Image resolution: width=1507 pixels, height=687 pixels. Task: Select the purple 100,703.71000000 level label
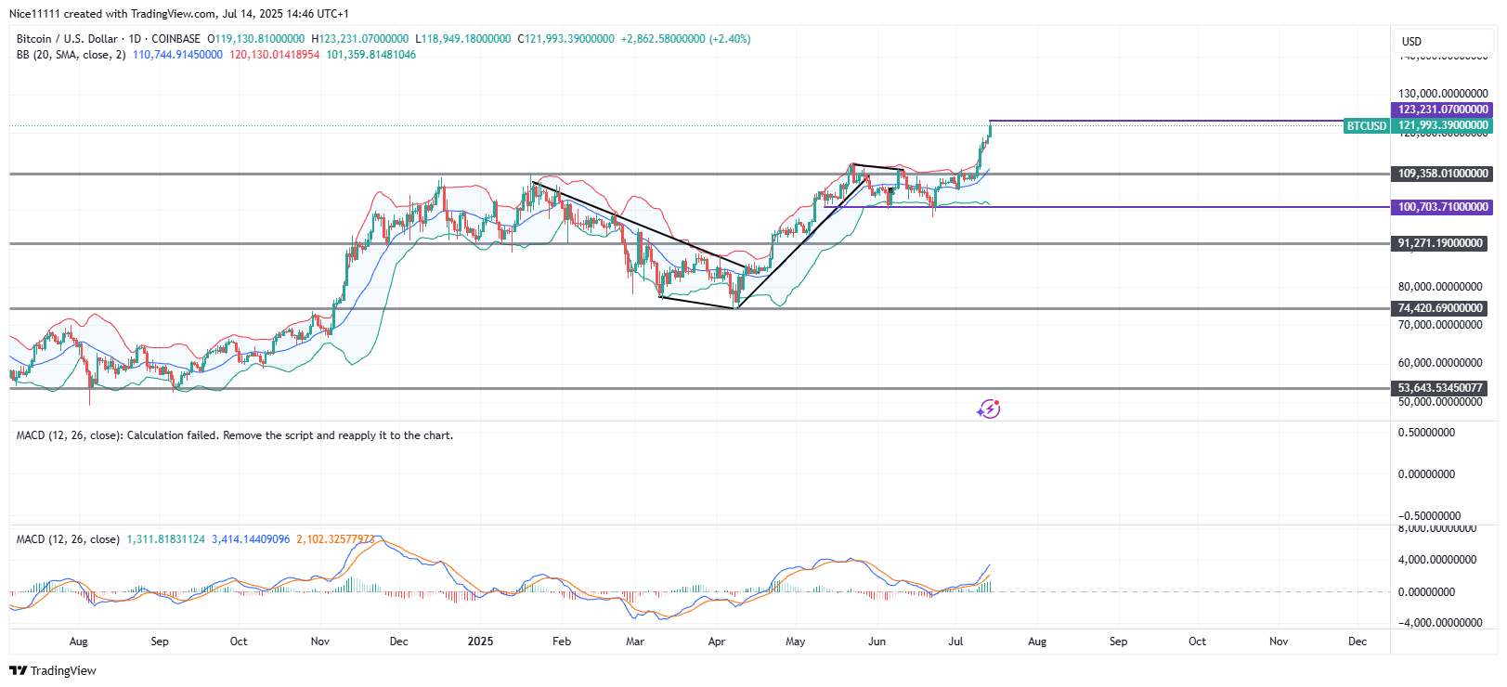(1443, 207)
